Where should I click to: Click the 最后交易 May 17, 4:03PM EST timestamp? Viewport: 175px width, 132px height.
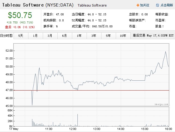pyautogui.click(x=153, y=35)
